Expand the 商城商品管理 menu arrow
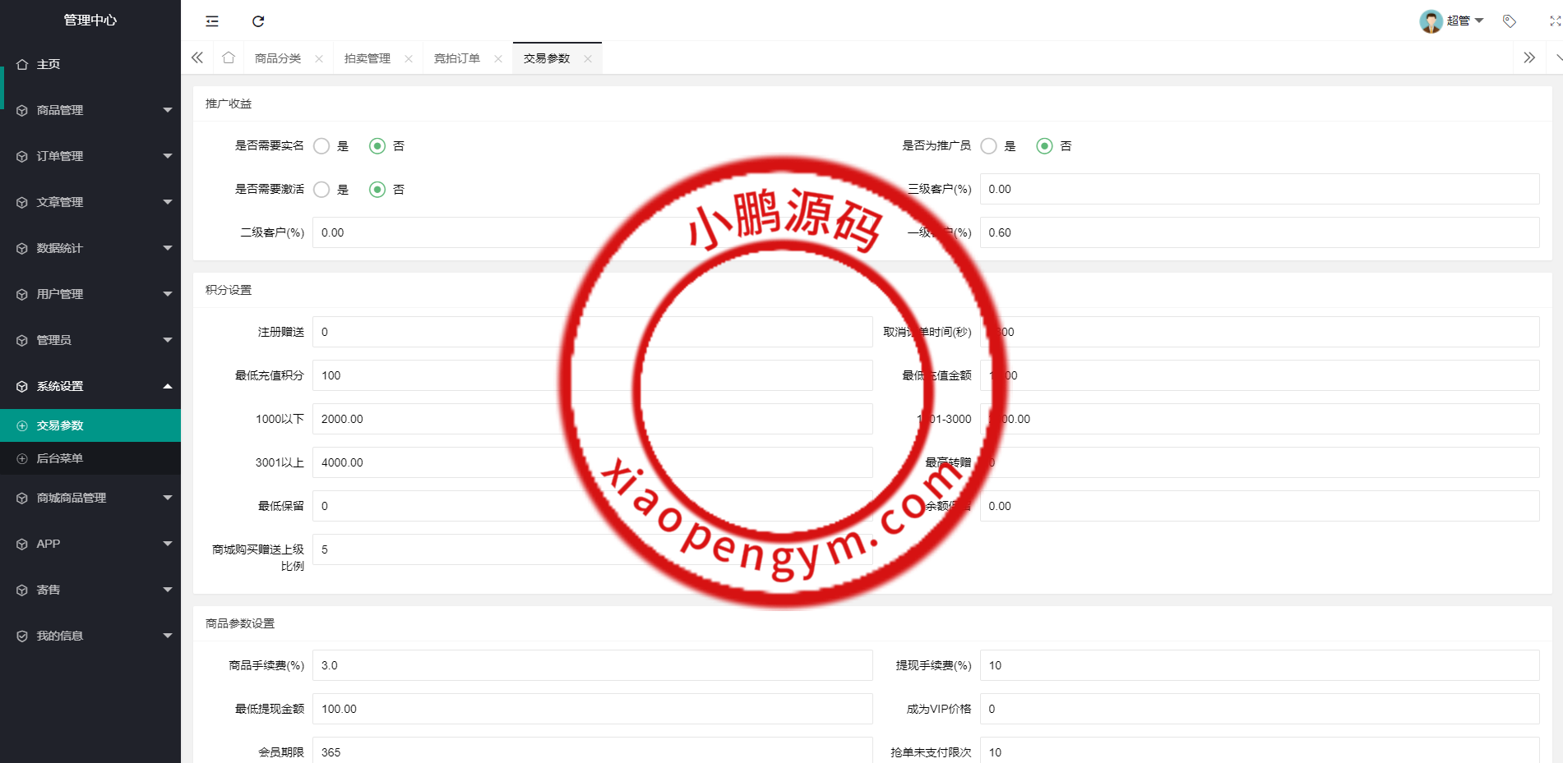 (168, 498)
